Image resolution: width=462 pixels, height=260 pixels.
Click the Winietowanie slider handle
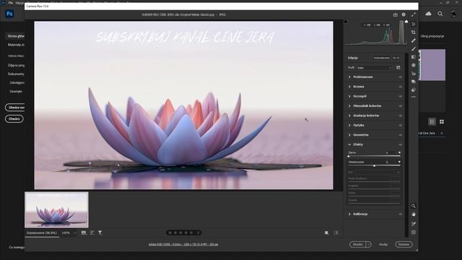(x=374, y=165)
